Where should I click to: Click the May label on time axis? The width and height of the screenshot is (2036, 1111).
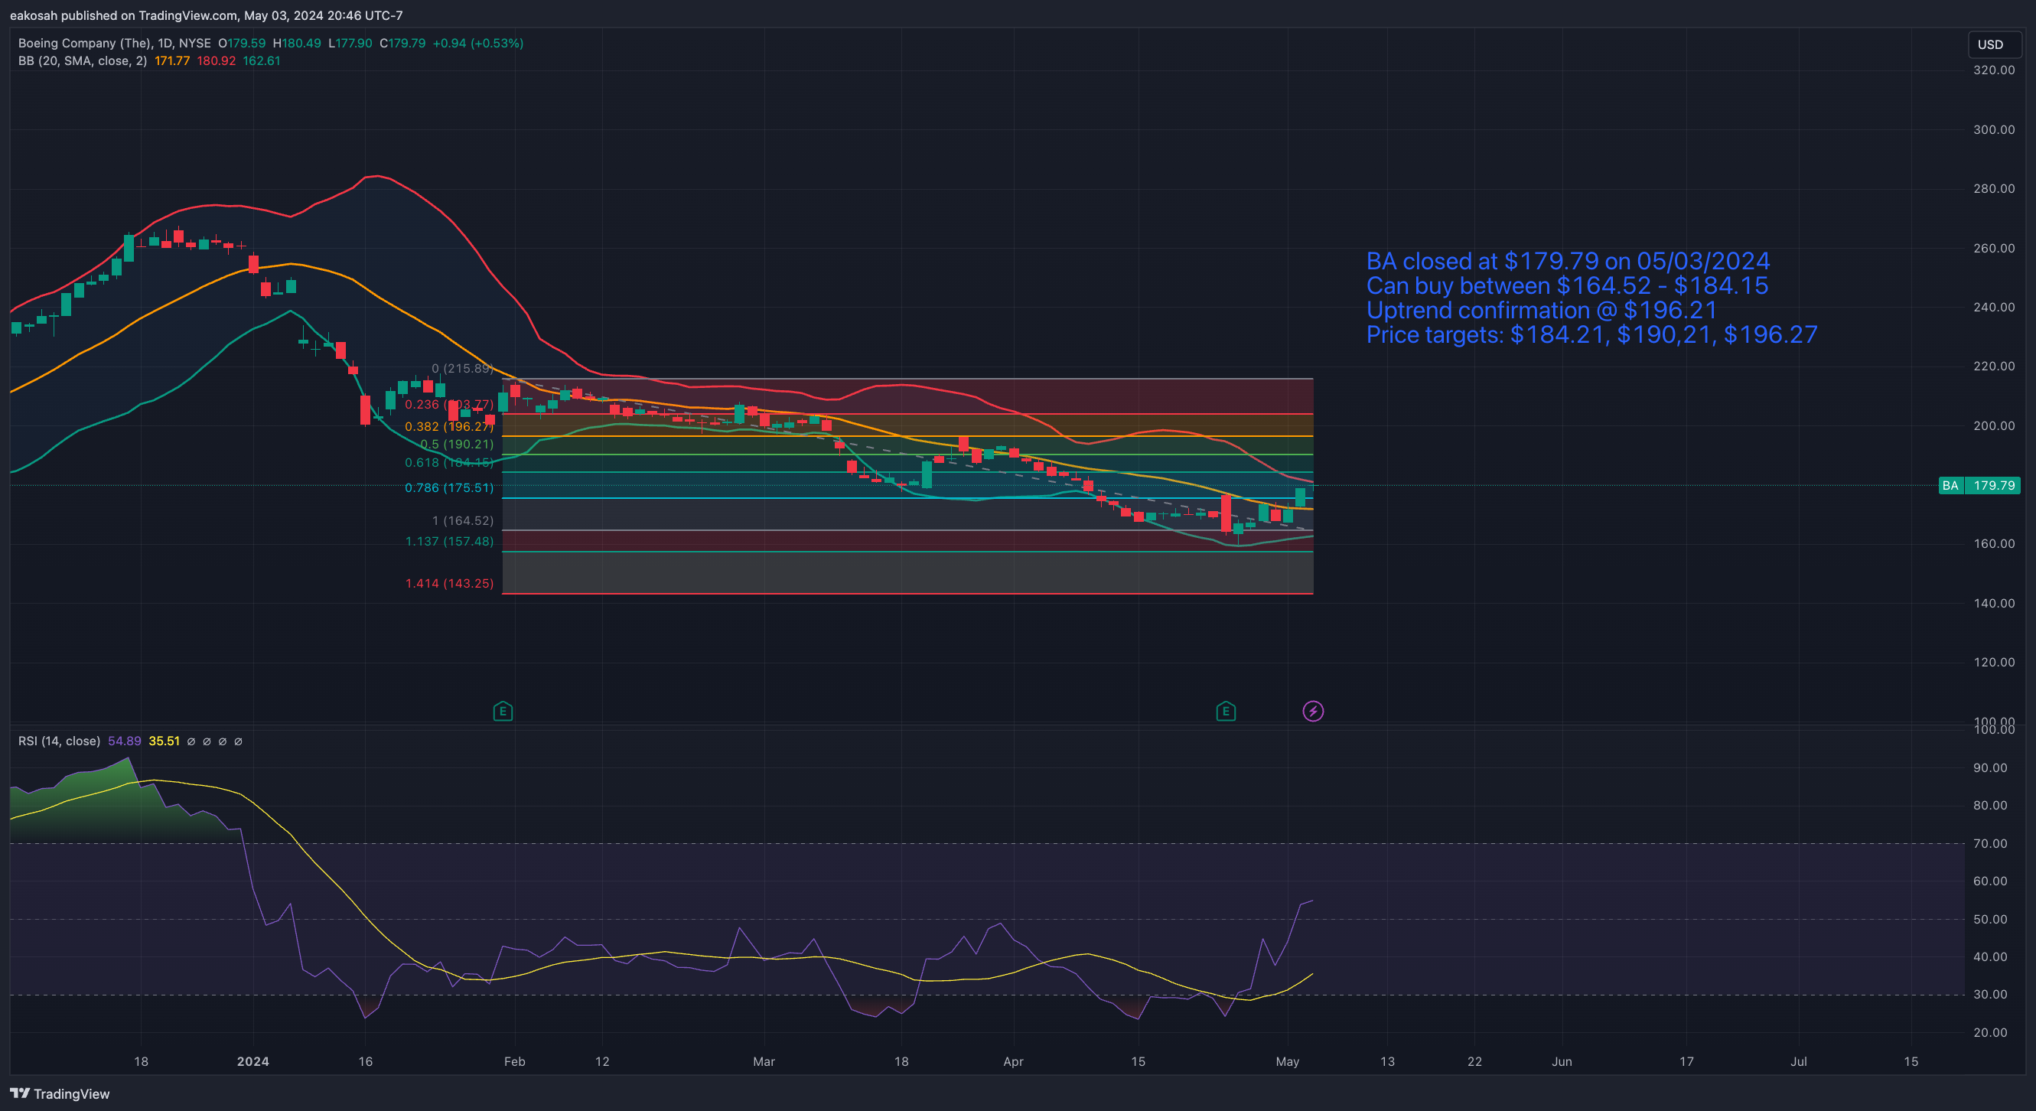1288,1061
